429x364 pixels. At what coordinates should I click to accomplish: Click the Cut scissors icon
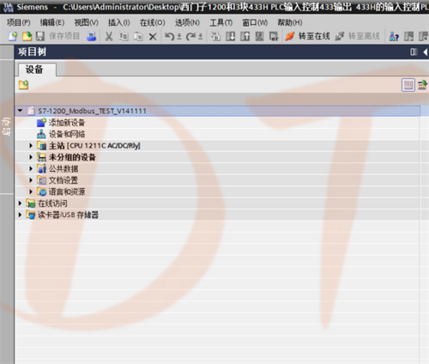(109, 36)
